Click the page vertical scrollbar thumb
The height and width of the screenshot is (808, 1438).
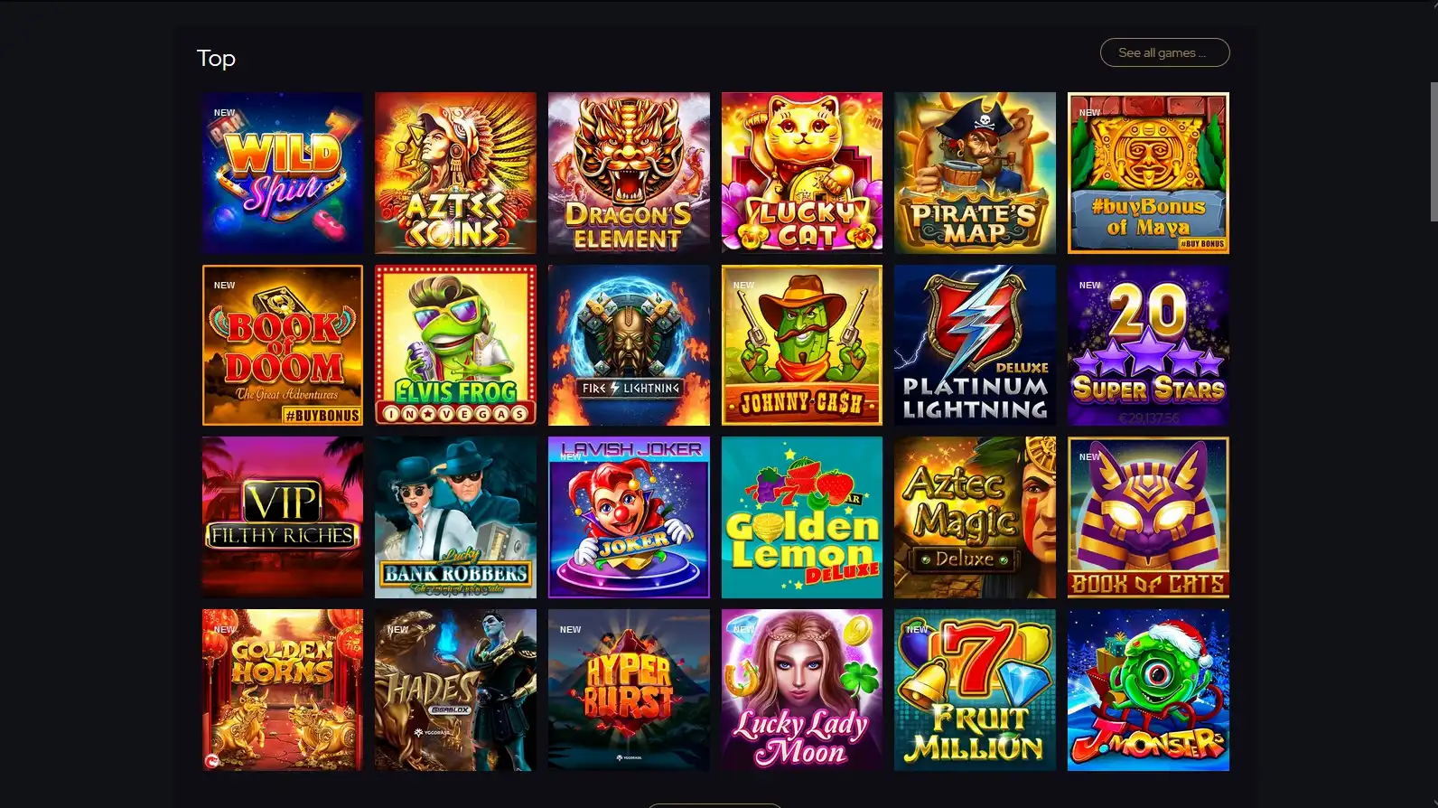1433,152
